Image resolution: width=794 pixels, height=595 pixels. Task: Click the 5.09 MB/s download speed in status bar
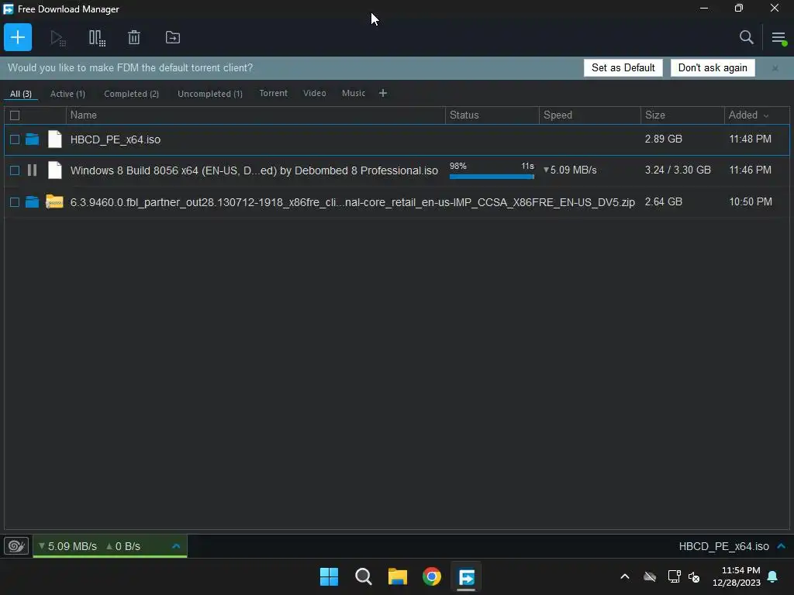pyautogui.click(x=68, y=546)
